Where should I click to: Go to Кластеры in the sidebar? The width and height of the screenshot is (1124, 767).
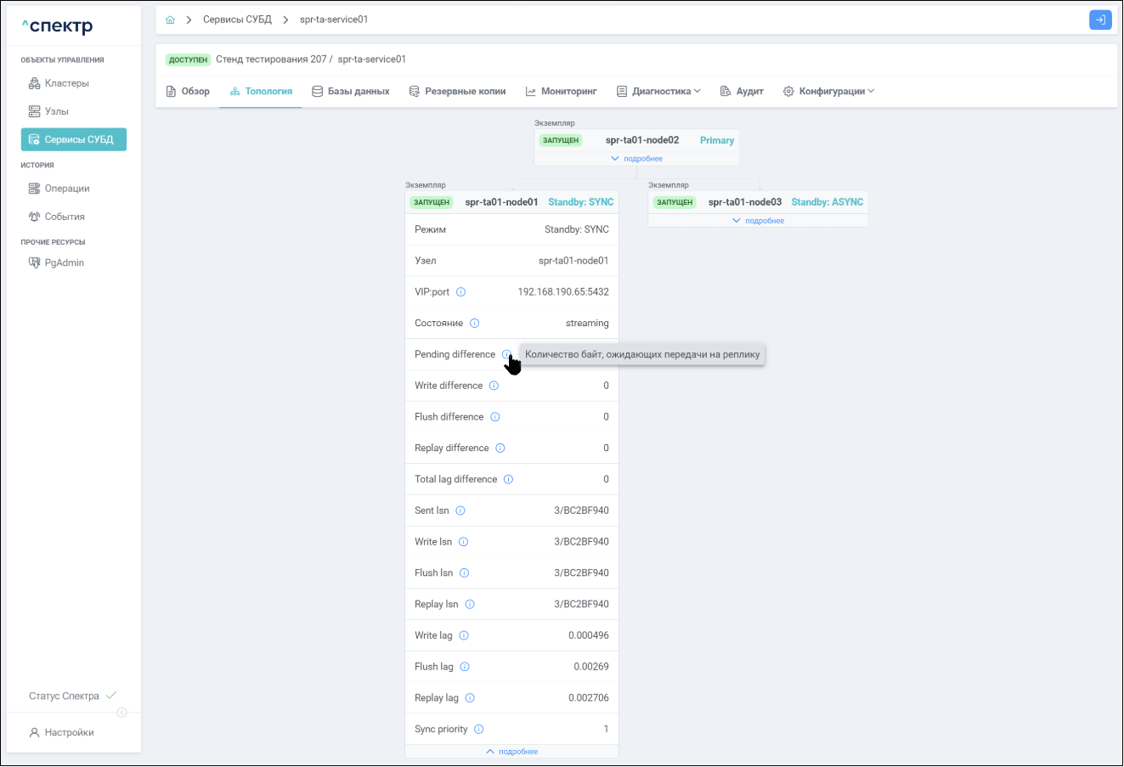(x=66, y=83)
